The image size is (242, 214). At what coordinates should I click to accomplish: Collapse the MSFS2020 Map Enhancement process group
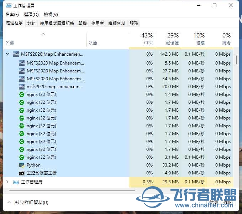[x=7, y=54]
